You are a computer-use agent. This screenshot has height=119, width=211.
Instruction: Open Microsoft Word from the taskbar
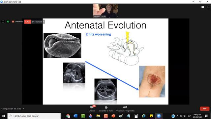[x=75, y=116]
